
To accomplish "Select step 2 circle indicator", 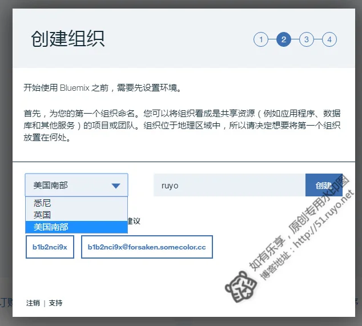I will [284, 39].
